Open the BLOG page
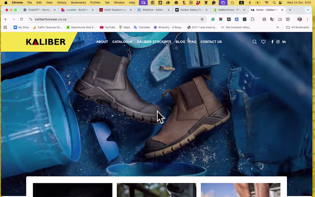The width and height of the screenshot is (315, 197). 180,42
